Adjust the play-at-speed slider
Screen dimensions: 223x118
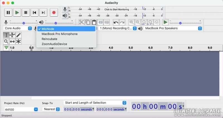click(185, 22)
